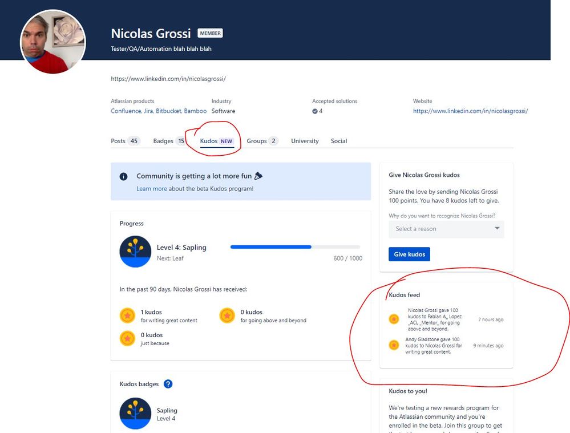Open the Confluence product link
The image size is (570, 433).
pyautogui.click(x=126, y=111)
